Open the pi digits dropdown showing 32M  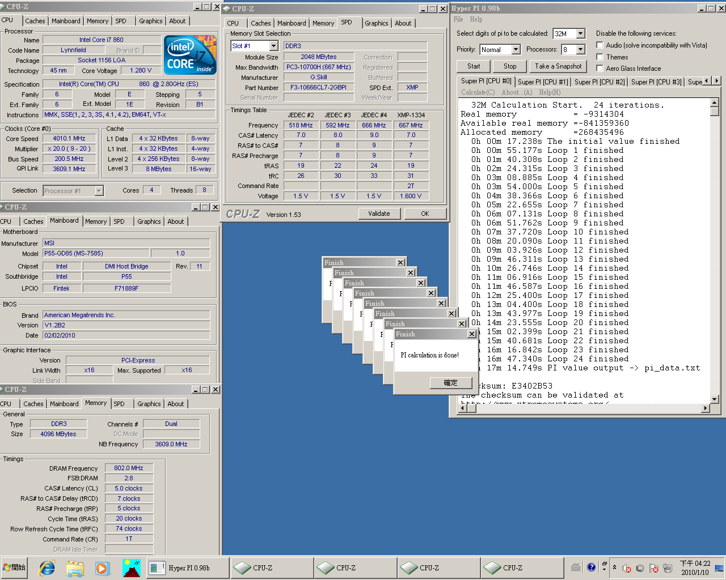click(x=581, y=34)
